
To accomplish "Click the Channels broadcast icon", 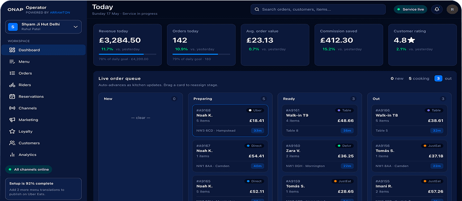I will [x=12, y=108].
